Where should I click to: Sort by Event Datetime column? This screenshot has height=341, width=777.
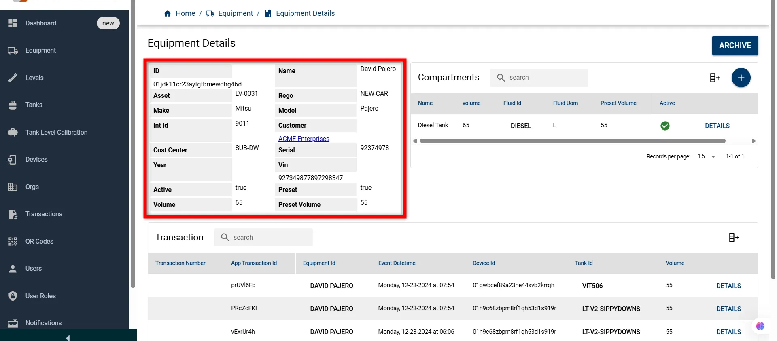pyautogui.click(x=397, y=263)
